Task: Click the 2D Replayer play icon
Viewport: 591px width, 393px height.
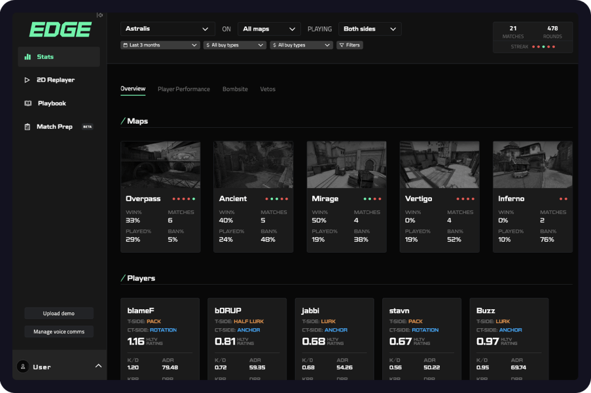Action: tap(27, 80)
